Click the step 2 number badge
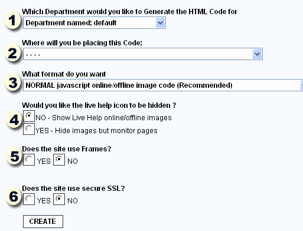Viewport: 303px width, 231px height. point(12,53)
